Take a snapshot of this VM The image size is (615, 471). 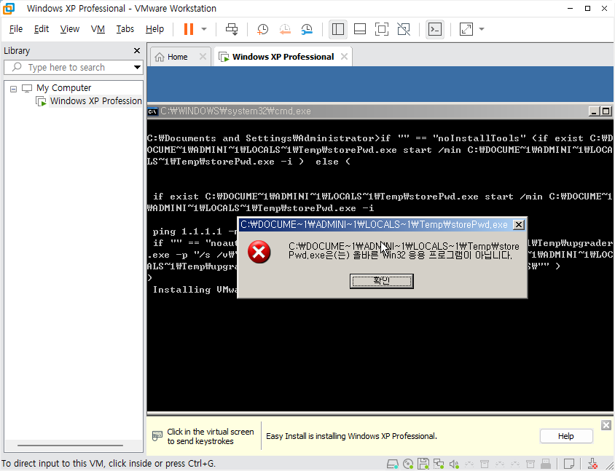pos(262,29)
